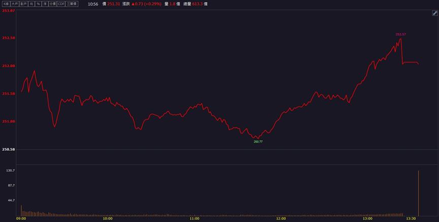Click the 250.58 baseline price label

9,149
